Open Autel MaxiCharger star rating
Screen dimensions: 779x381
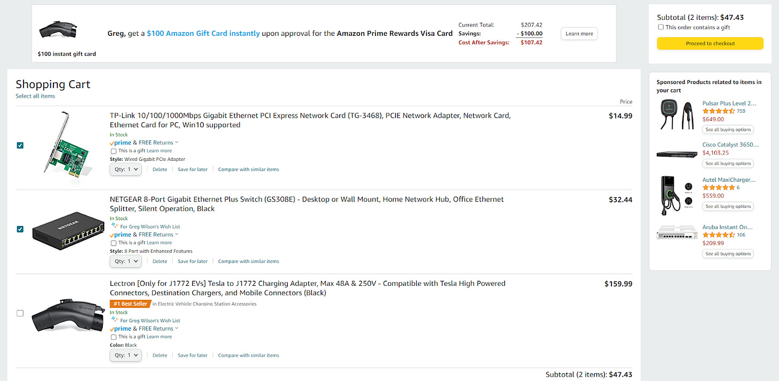pos(718,188)
